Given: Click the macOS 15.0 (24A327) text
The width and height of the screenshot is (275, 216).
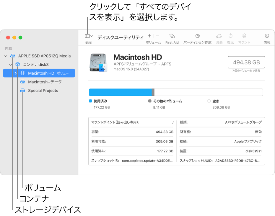Looking at the screenshot, I should point(131,69).
